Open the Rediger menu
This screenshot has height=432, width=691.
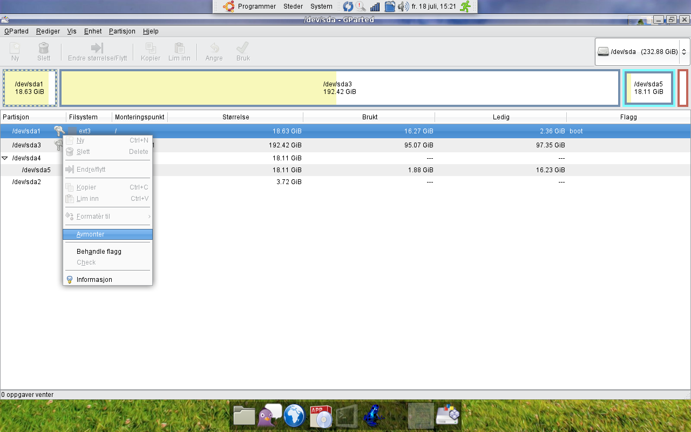pos(48,31)
